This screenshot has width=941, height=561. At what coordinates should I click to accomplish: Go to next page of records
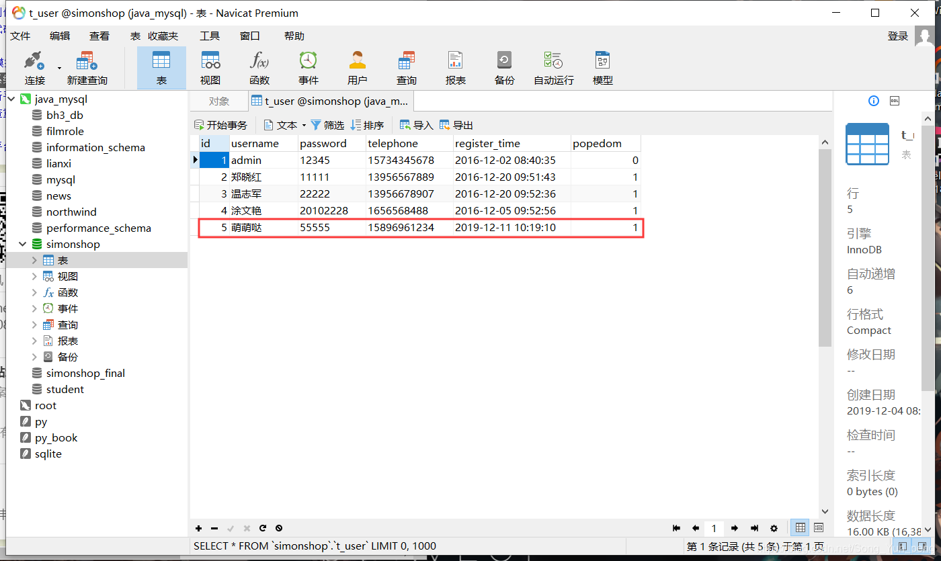735,528
